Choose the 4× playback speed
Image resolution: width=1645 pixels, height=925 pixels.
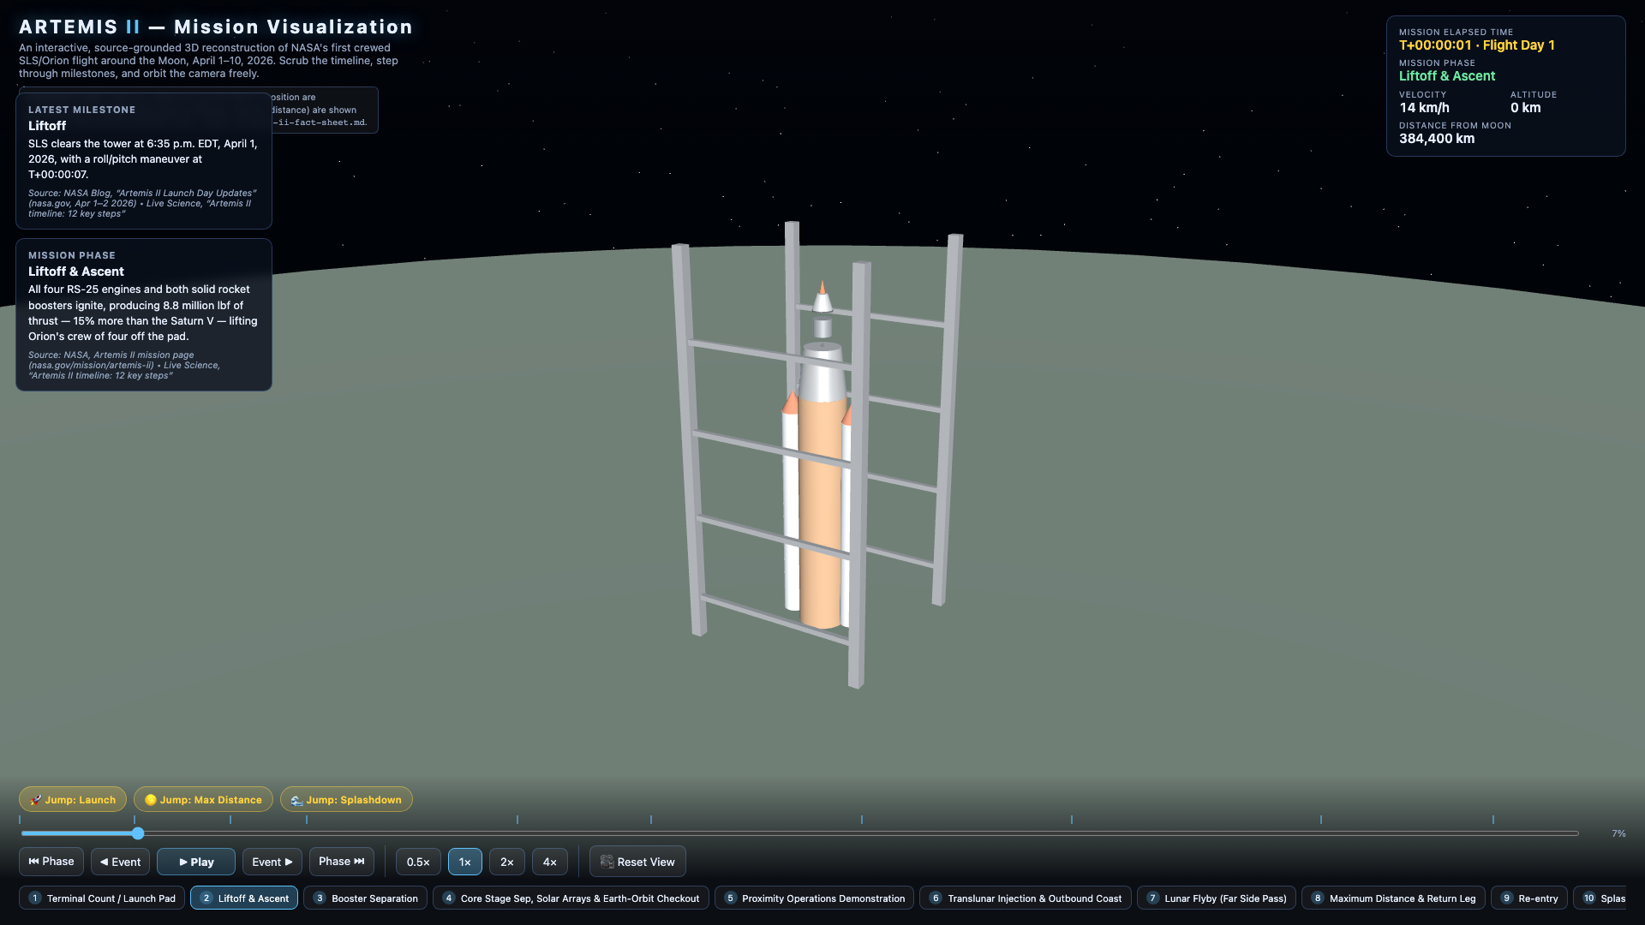(x=550, y=862)
